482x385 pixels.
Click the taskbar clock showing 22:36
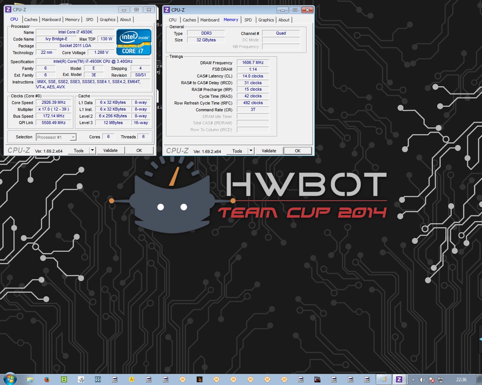(461, 380)
